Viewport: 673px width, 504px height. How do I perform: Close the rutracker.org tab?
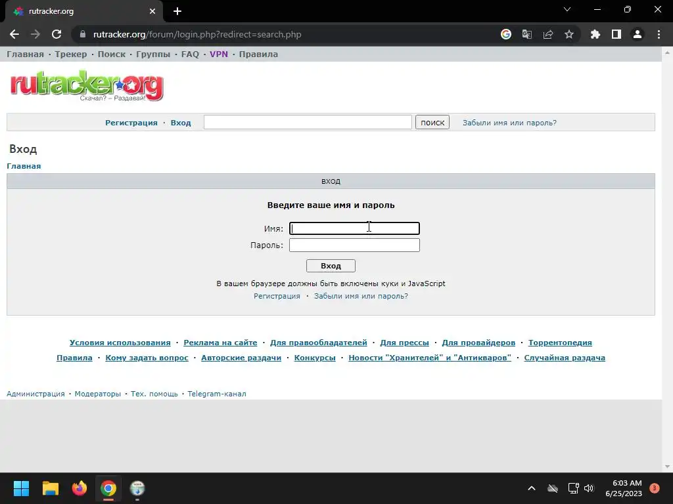coord(152,11)
